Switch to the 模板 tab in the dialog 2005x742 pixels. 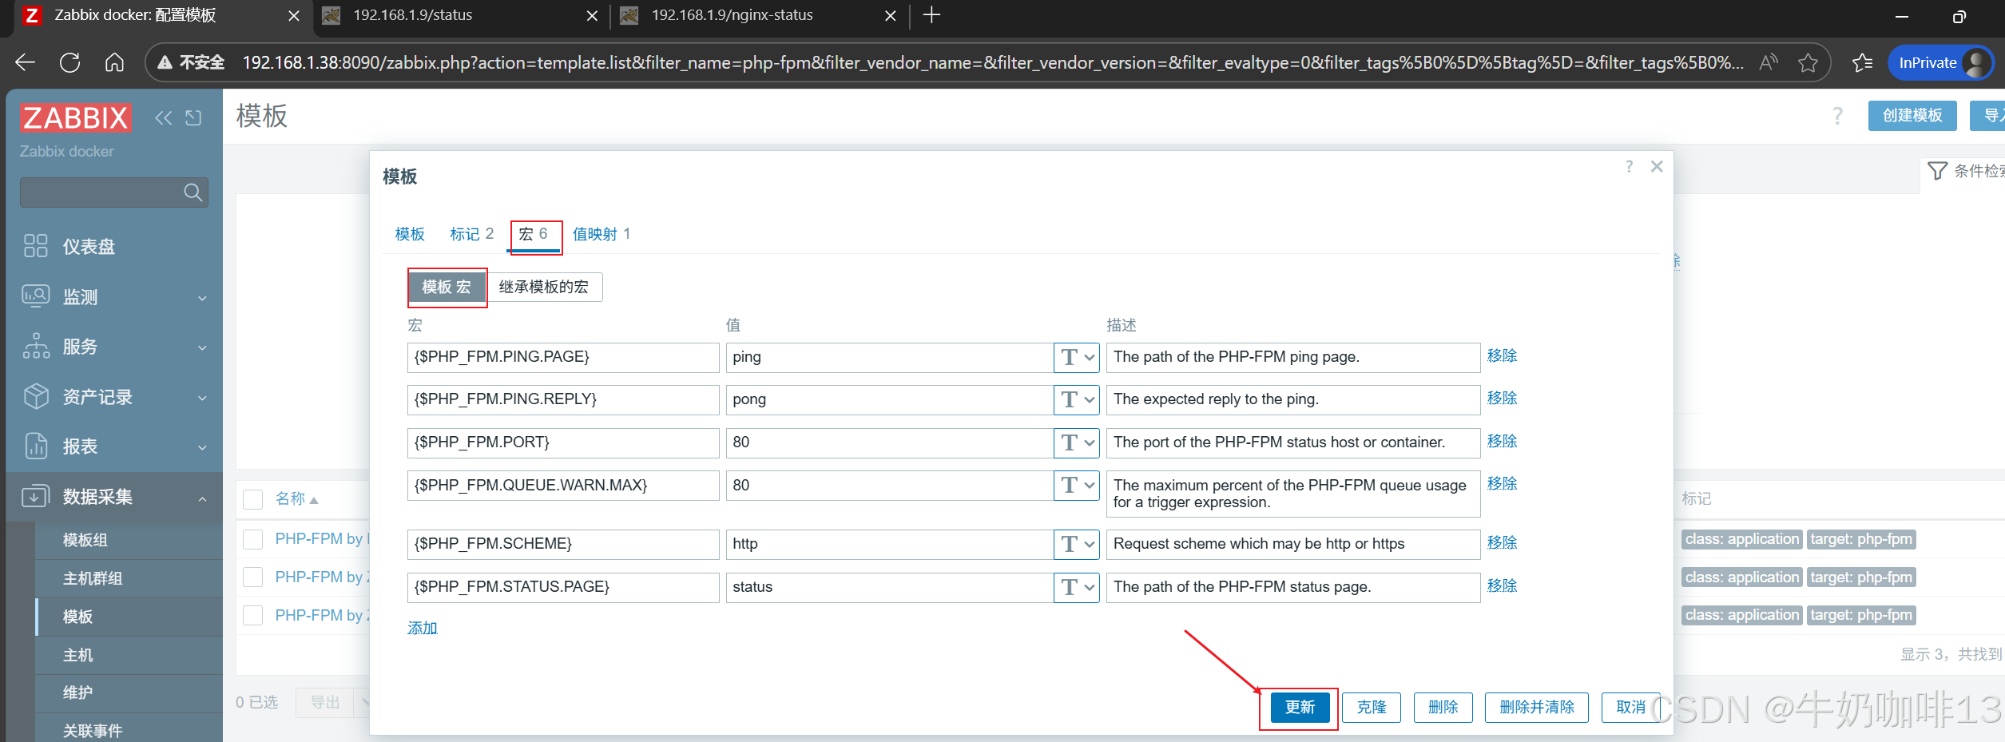410,234
